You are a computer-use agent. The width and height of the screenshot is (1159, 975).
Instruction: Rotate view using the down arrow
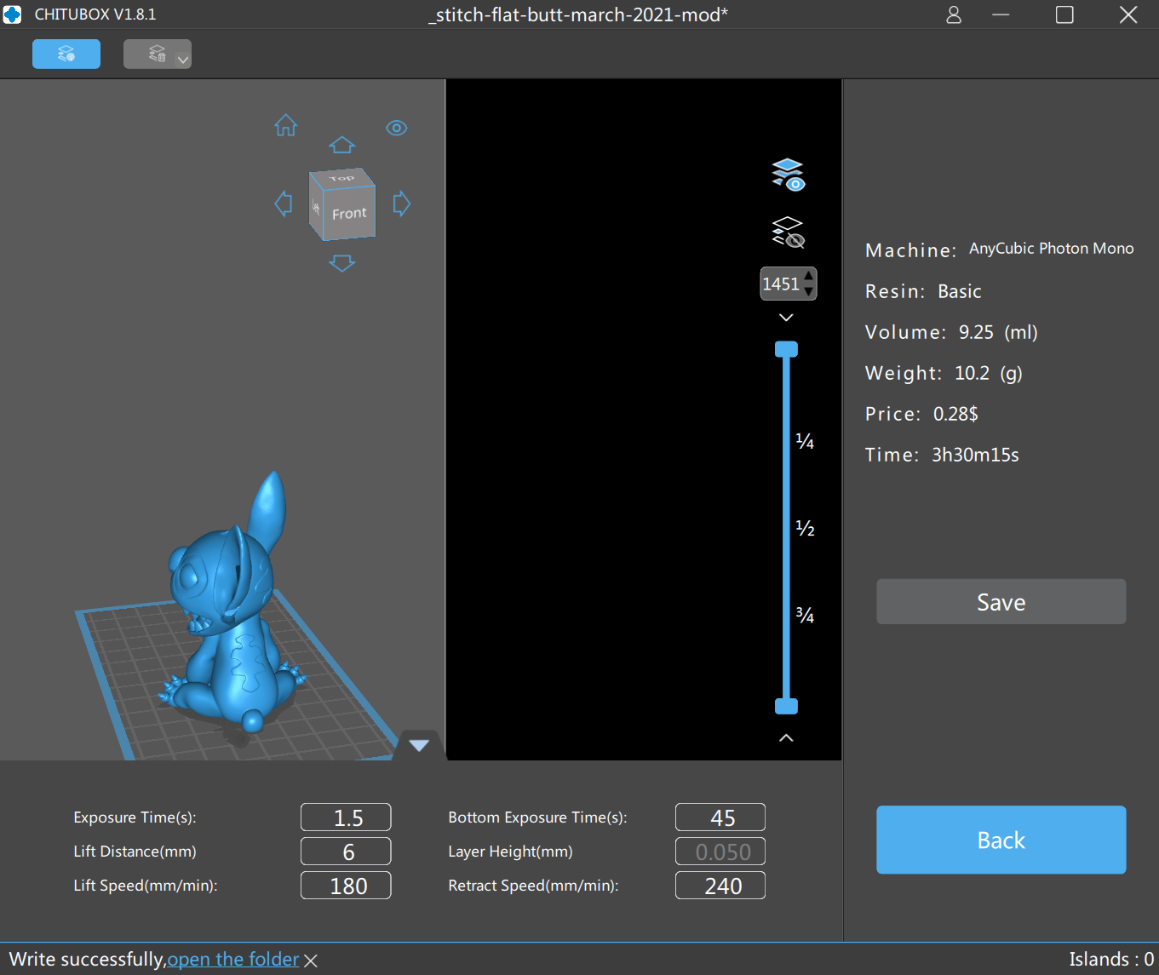[342, 264]
